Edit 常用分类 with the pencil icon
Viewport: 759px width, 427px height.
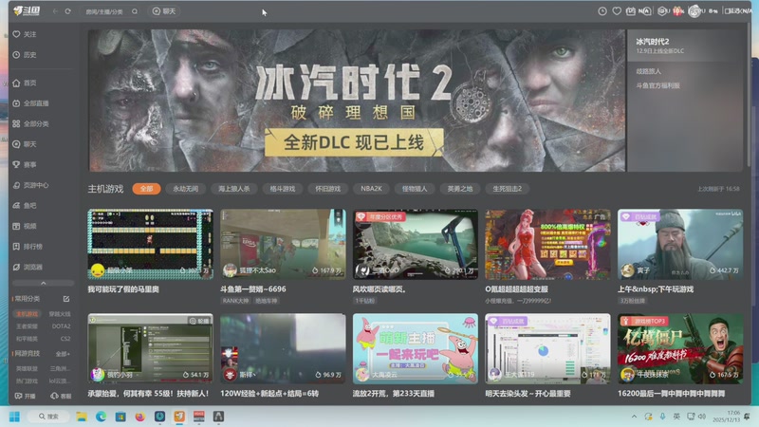(66, 299)
